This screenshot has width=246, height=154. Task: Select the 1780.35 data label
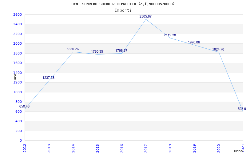click(97, 51)
